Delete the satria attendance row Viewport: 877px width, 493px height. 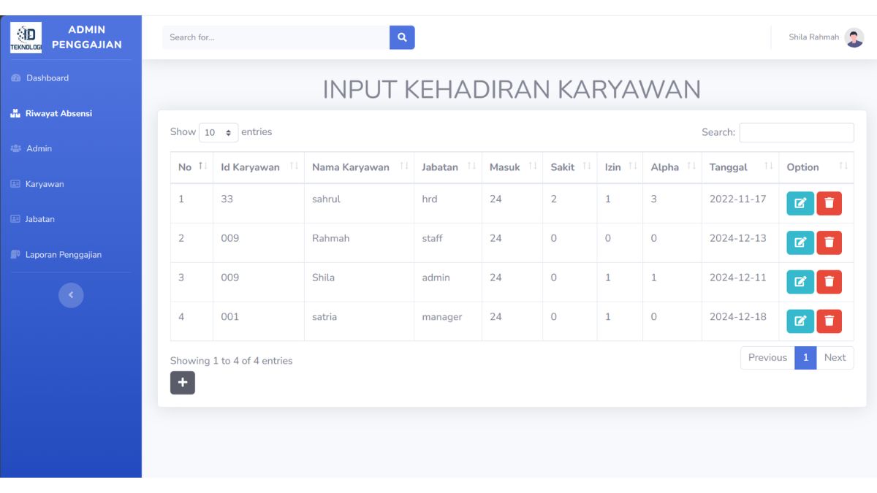point(829,321)
